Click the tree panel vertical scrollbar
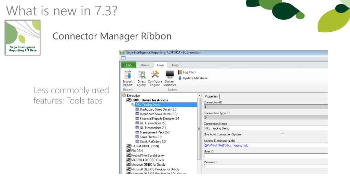The height and width of the screenshot is (196, 350). (199, 129)
